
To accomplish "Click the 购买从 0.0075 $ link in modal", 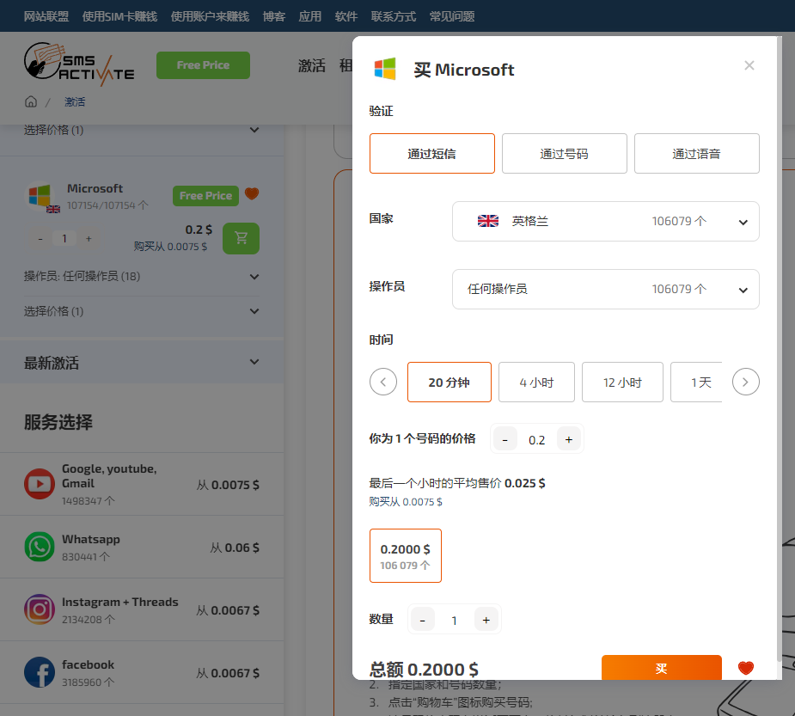I will [406, 501].
